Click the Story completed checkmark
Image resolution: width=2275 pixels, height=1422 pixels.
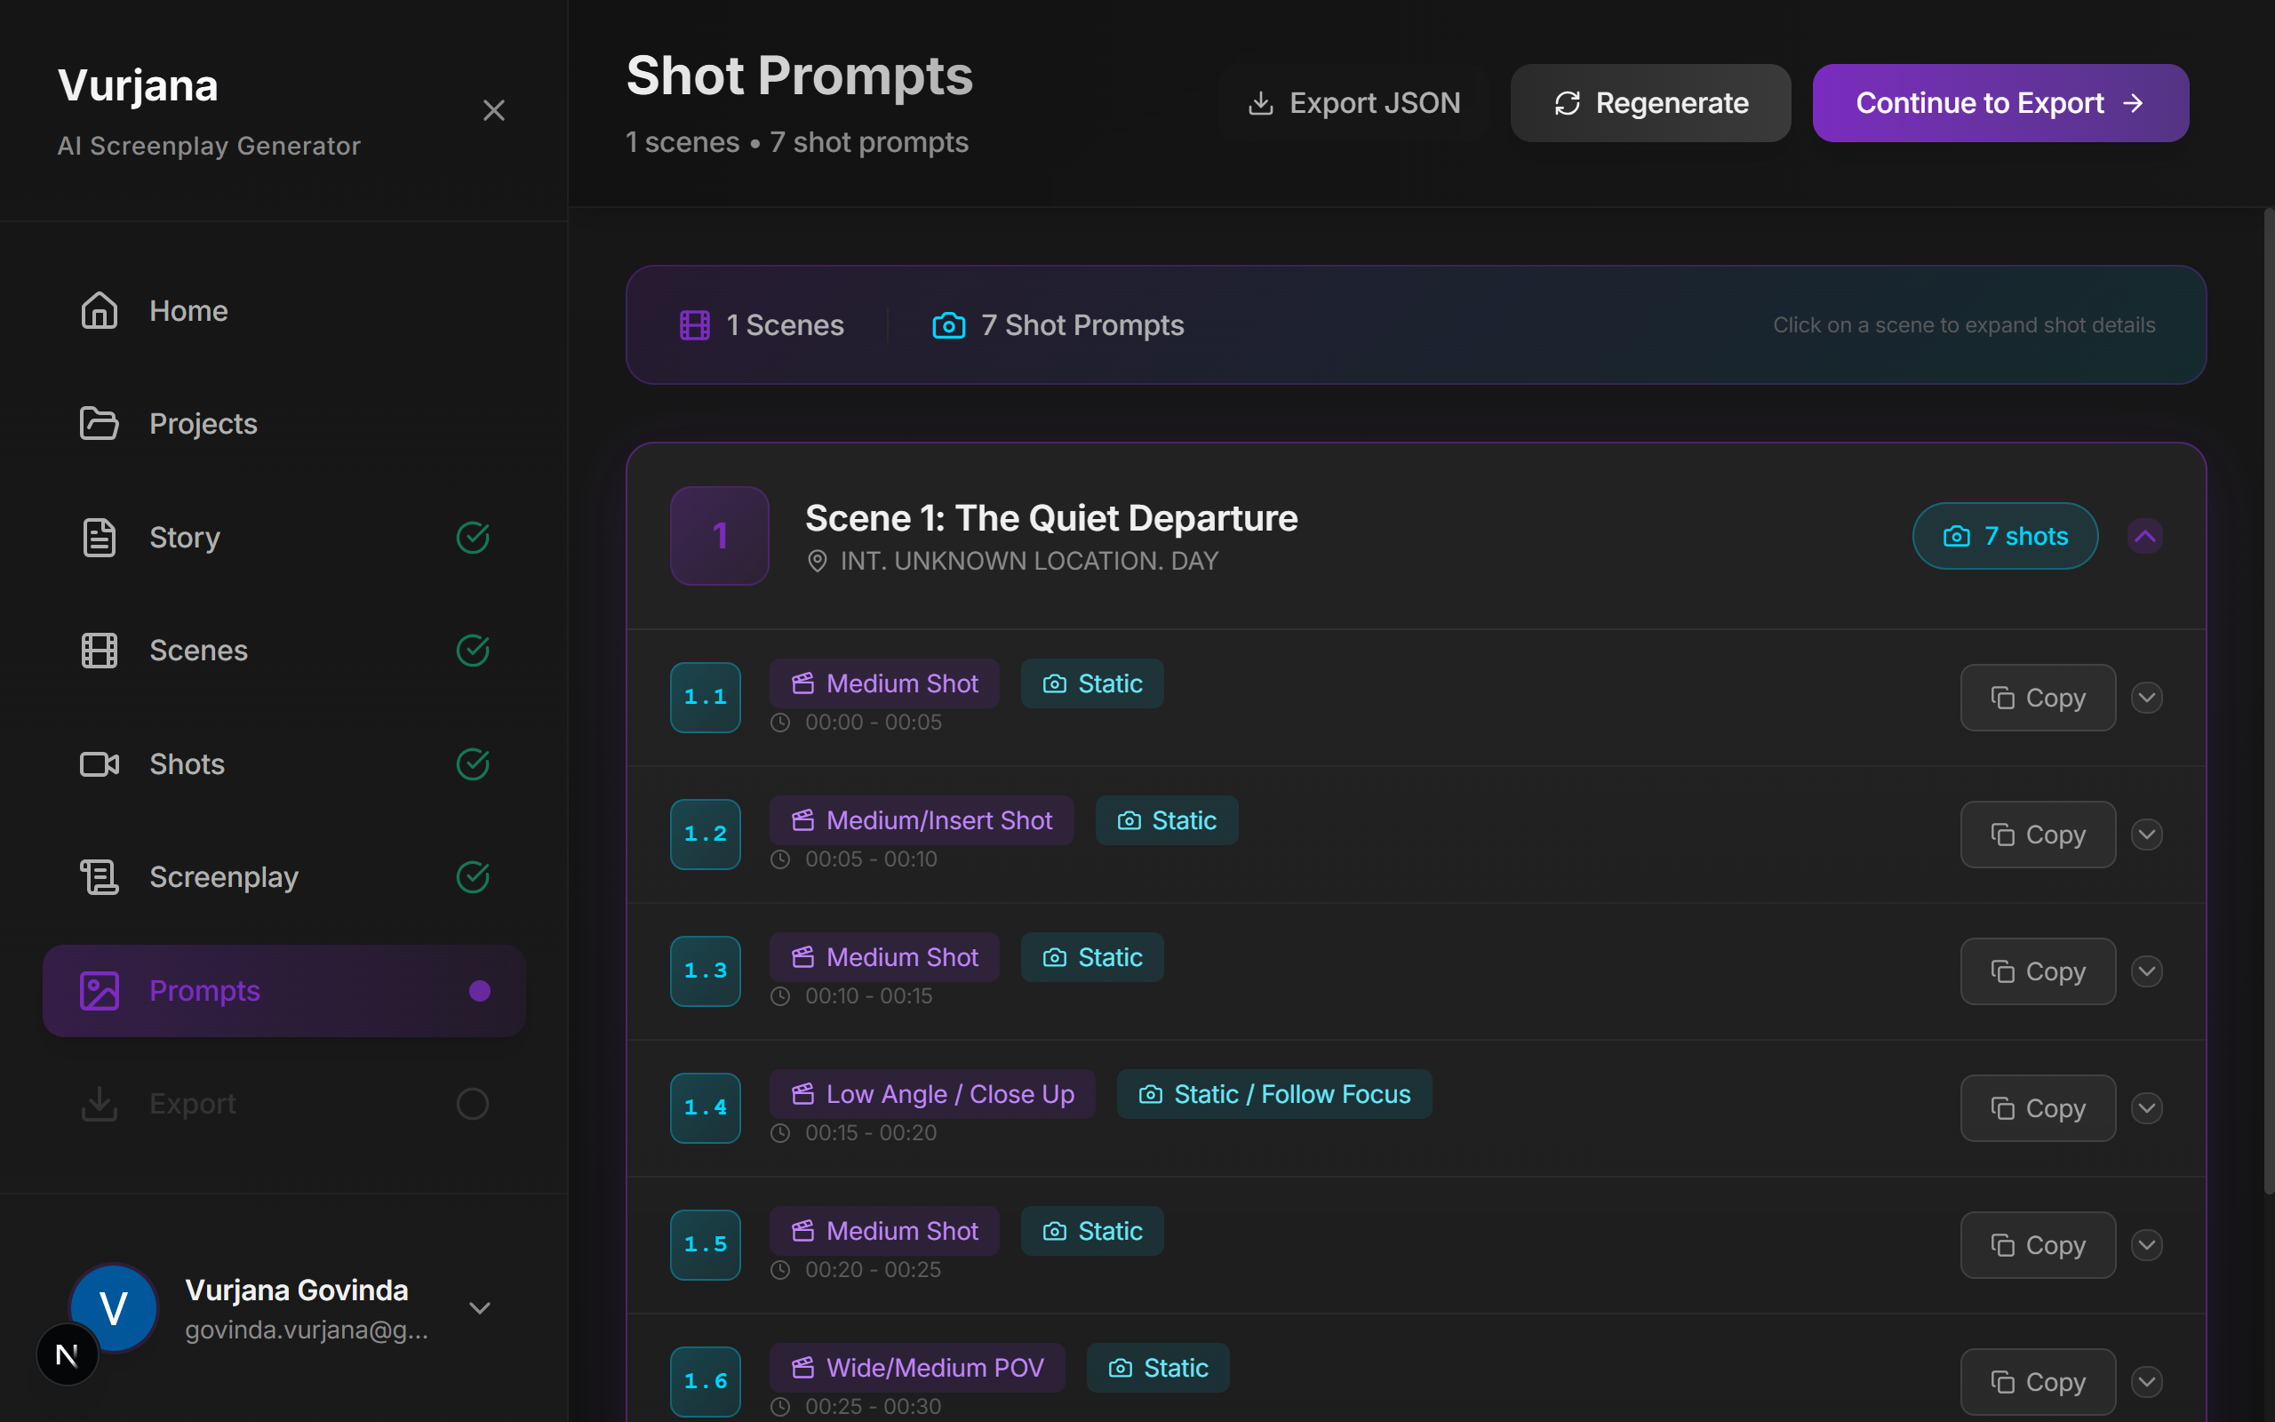point(473,537)
